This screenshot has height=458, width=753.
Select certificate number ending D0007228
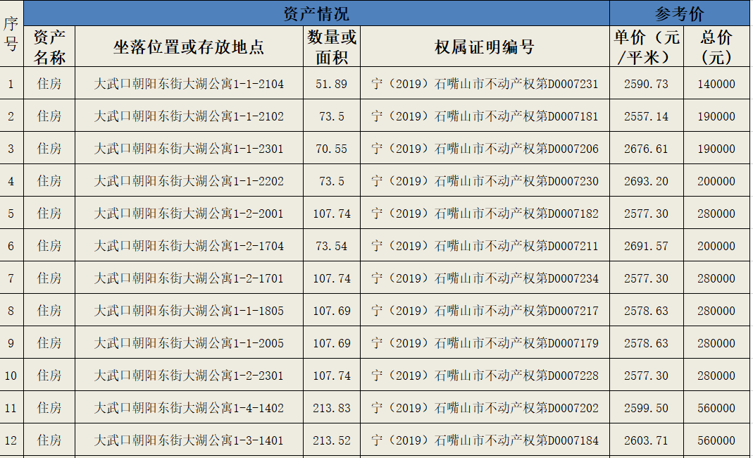[x=485, y=376]
